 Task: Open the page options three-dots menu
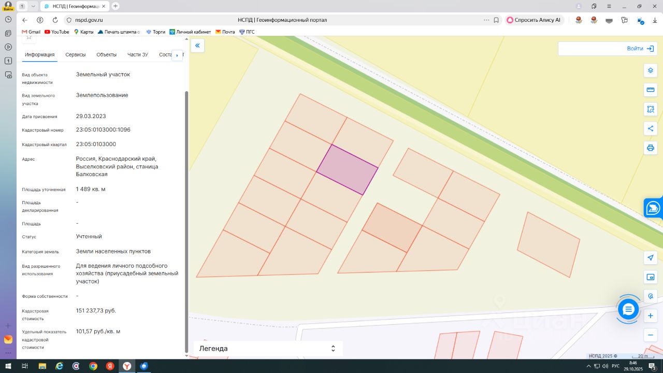tap(486, 20)
